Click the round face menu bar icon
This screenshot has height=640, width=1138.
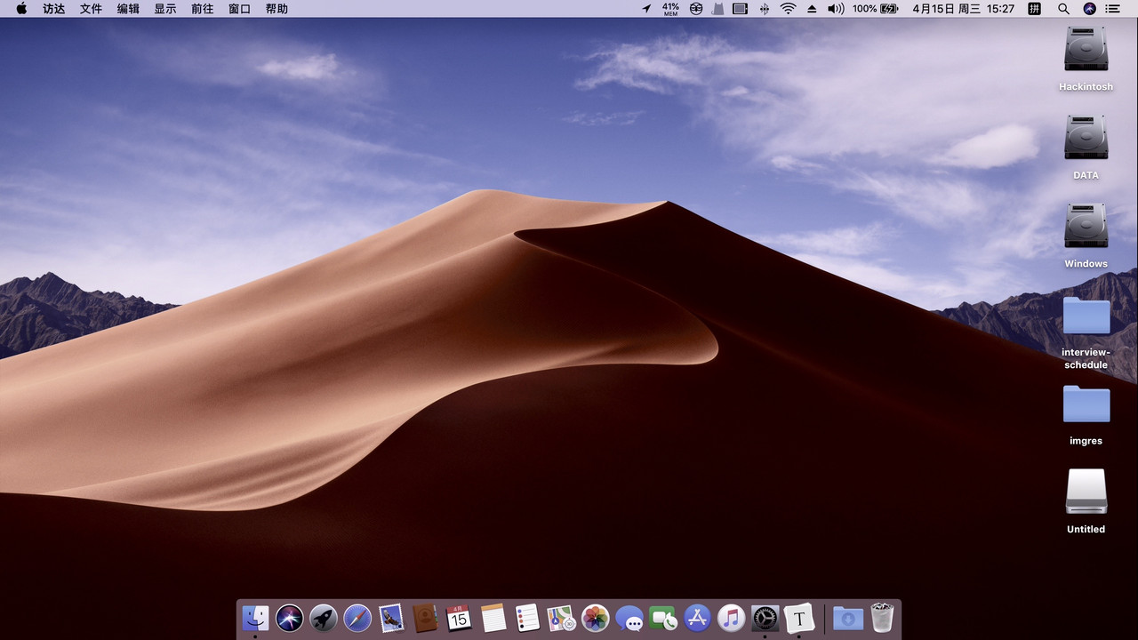[x=696, y=9]
